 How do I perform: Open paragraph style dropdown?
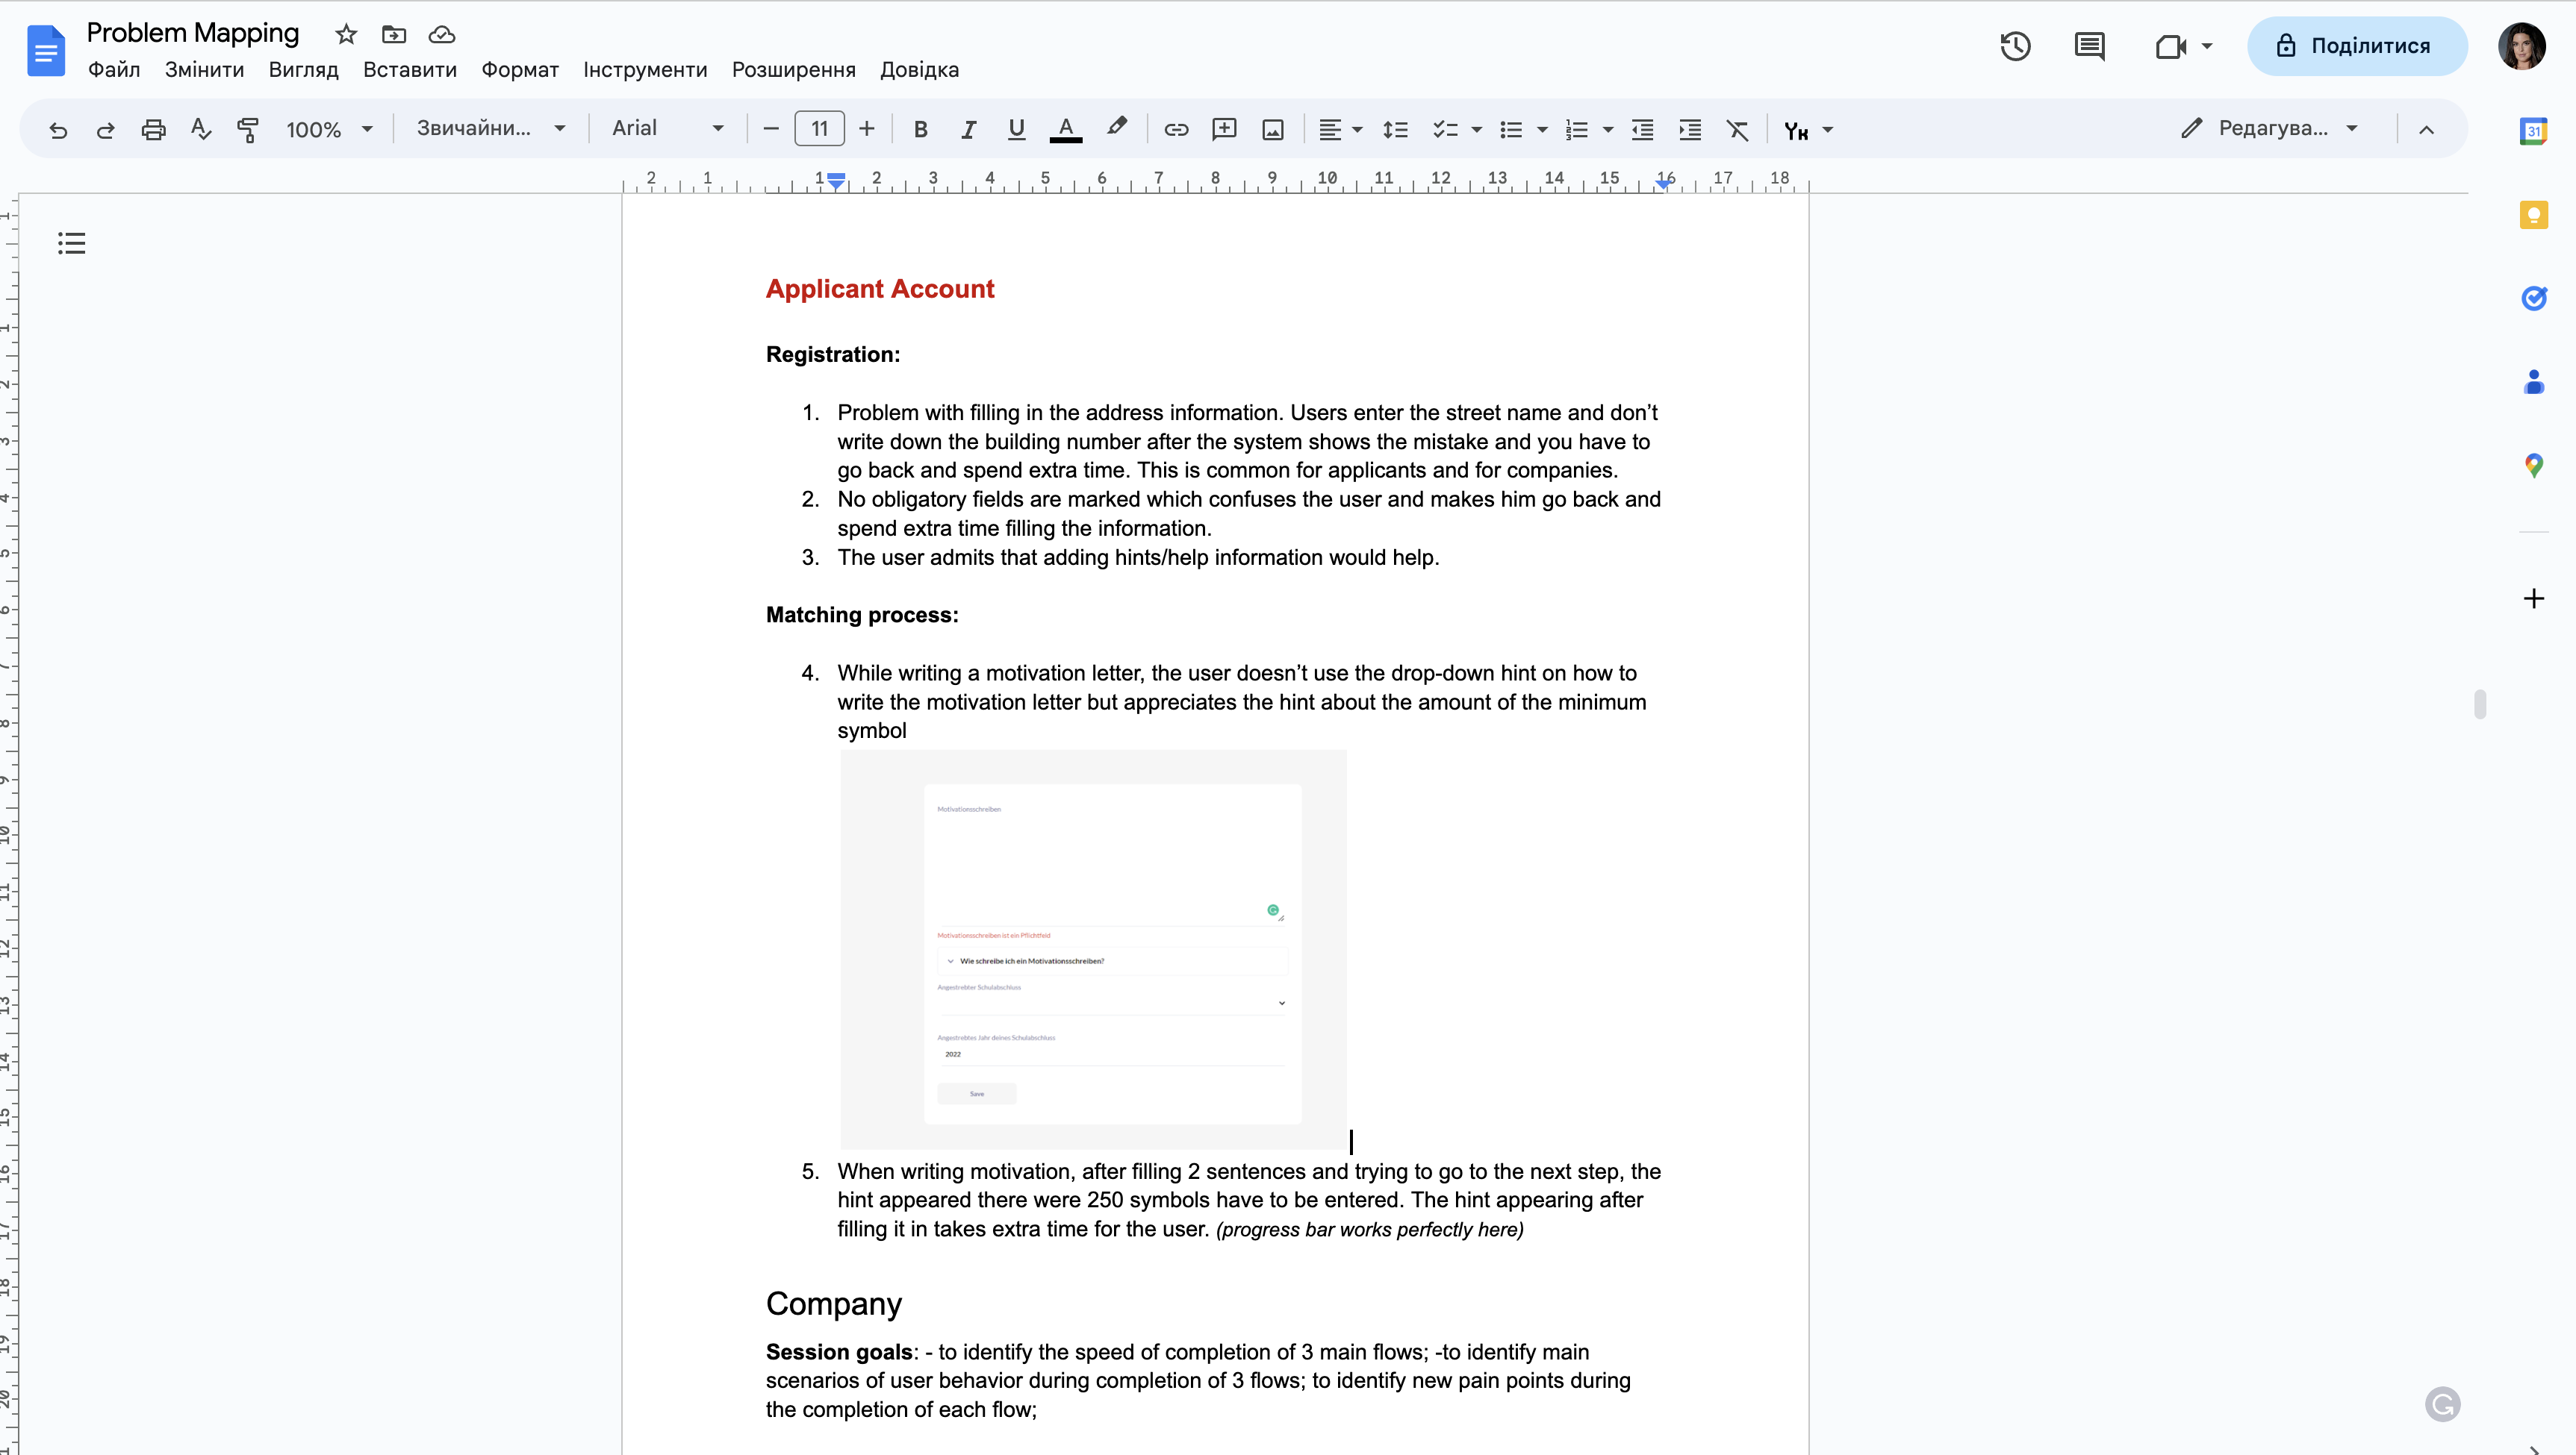491,129
